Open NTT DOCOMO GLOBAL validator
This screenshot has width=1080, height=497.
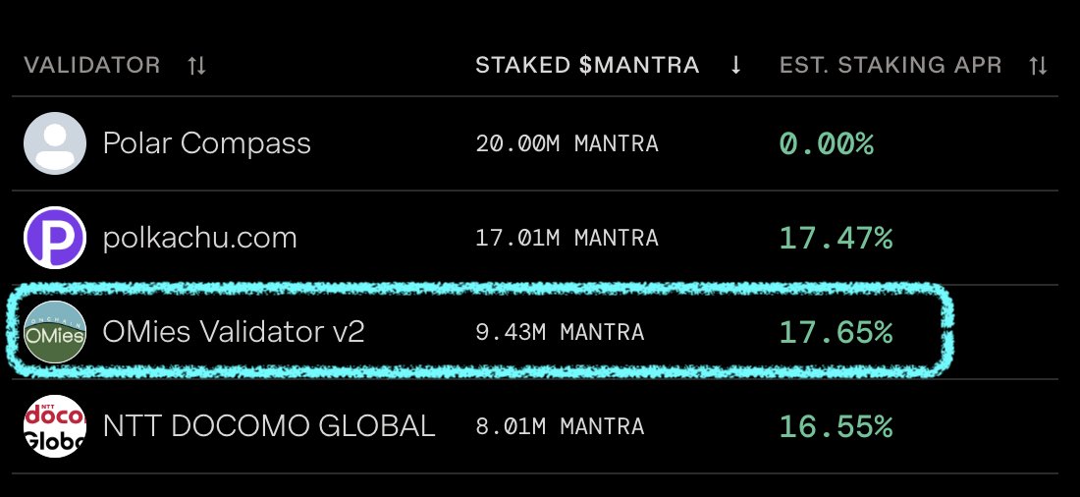pos(269,426)
